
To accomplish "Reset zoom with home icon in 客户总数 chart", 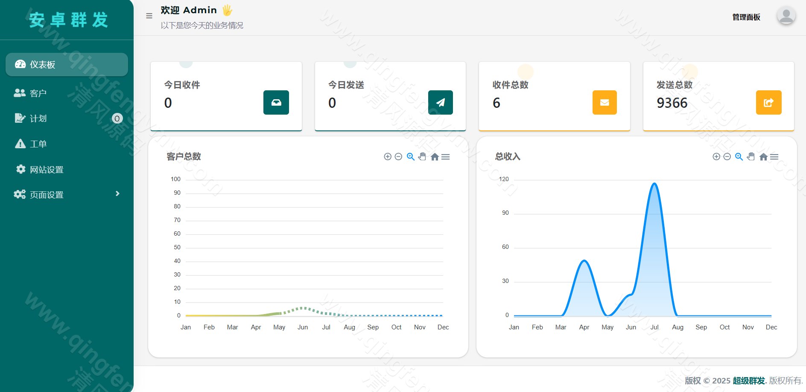I will (435, 157).
